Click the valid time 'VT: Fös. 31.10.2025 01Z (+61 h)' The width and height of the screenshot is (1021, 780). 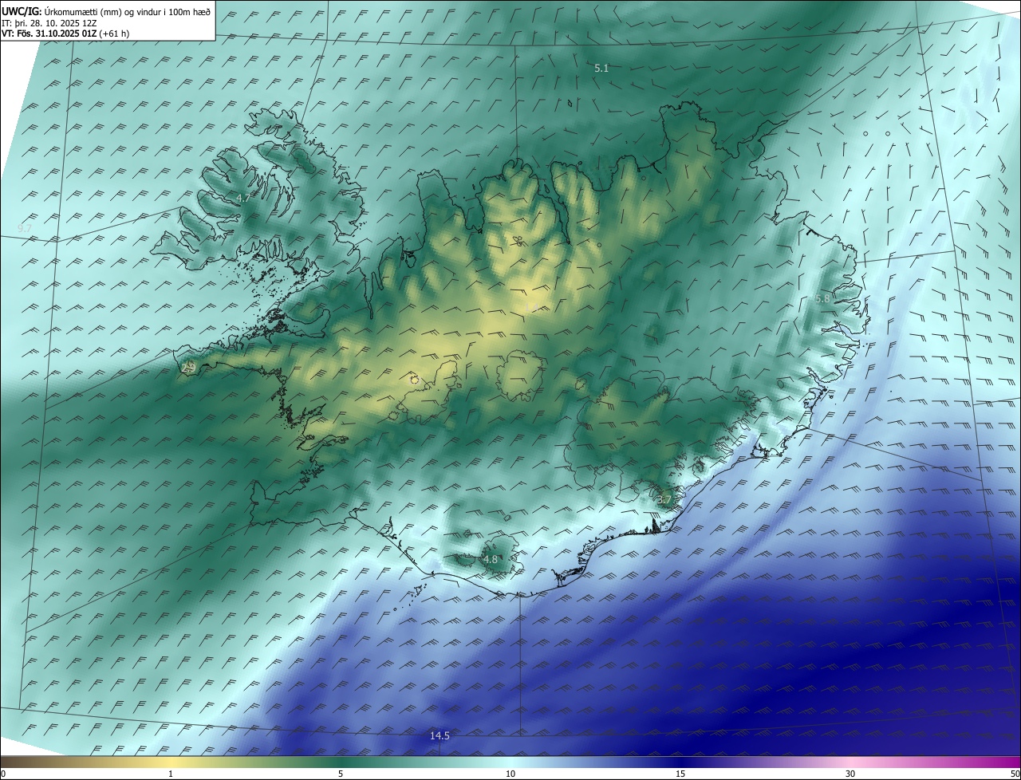coord(65,33)
